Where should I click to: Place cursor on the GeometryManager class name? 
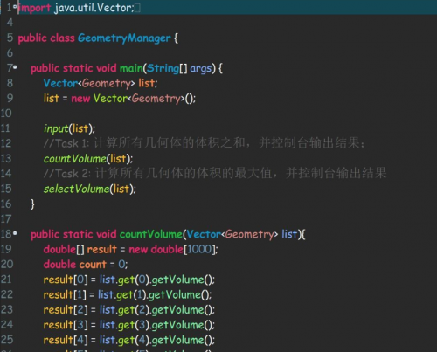[x=124, y=38]
